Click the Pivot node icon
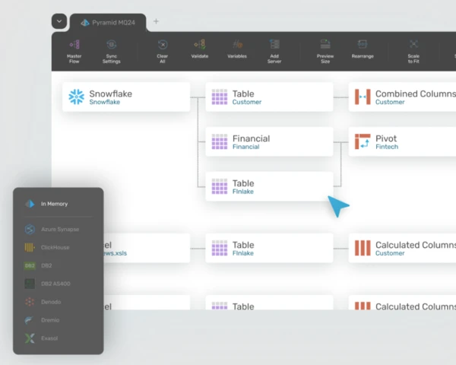 pos(363,141)
